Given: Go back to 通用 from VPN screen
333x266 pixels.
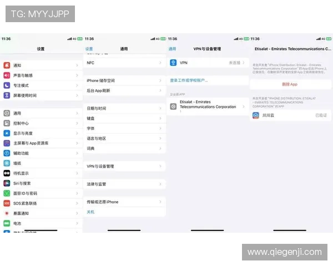Looking at the screenshot, I should (172, 49).
